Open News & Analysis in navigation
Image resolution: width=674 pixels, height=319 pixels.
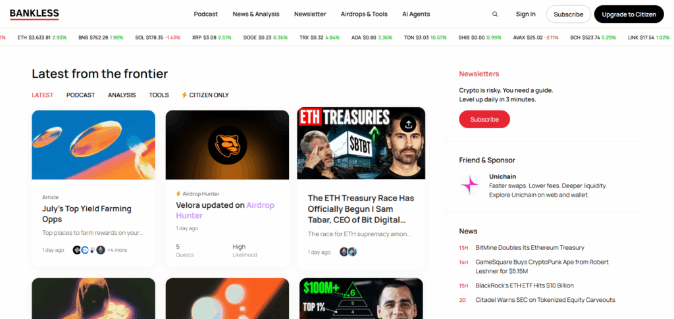pos(256,14)
